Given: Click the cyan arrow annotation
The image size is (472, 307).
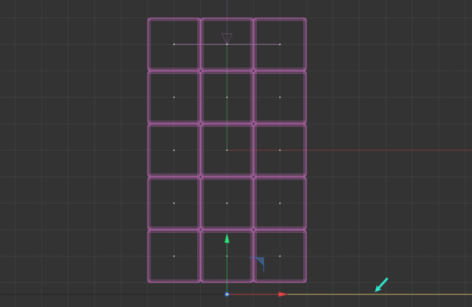Looking at the screenshot, I should pyautogui.click(x=381, y=285).
